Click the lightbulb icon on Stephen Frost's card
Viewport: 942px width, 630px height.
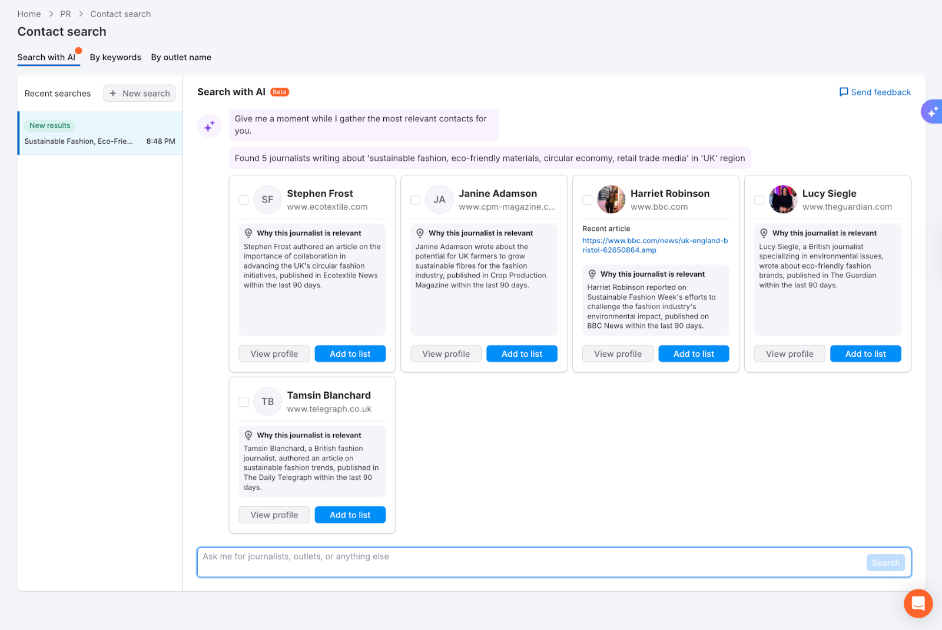click(248, 233)
